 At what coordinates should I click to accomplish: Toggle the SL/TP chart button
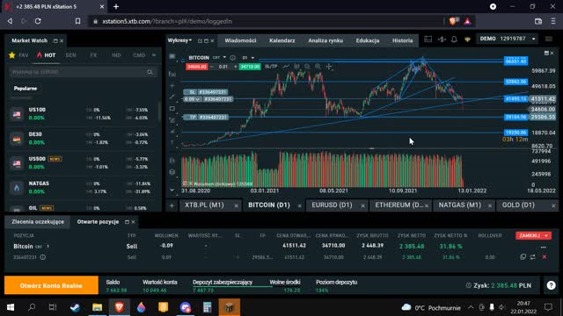pyautogui.click(x=271, y=67)
